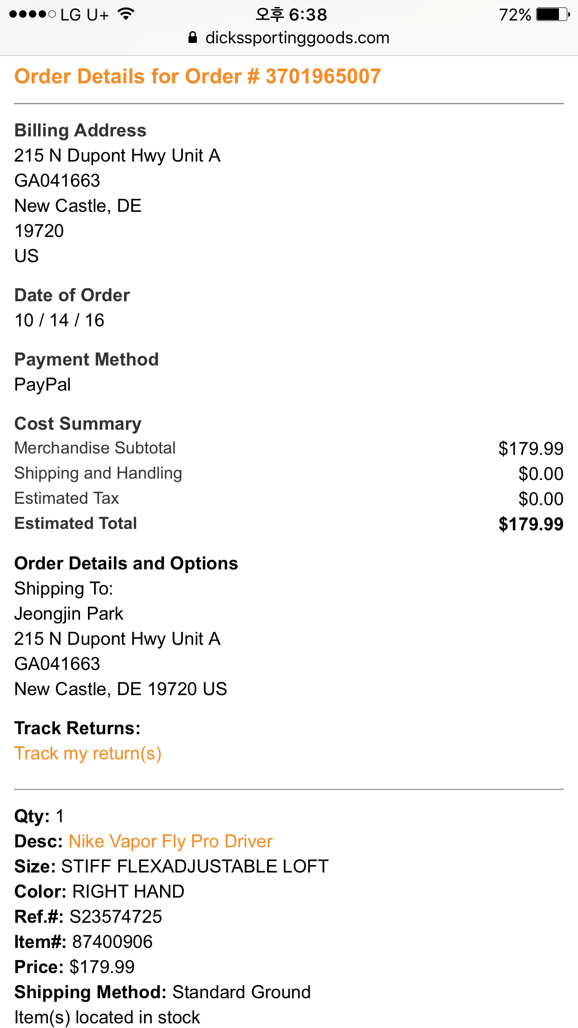Tap the padlock icon beside the URL
The width and height of the screenshot is (578, 1028).
click(x=193, y=38)
